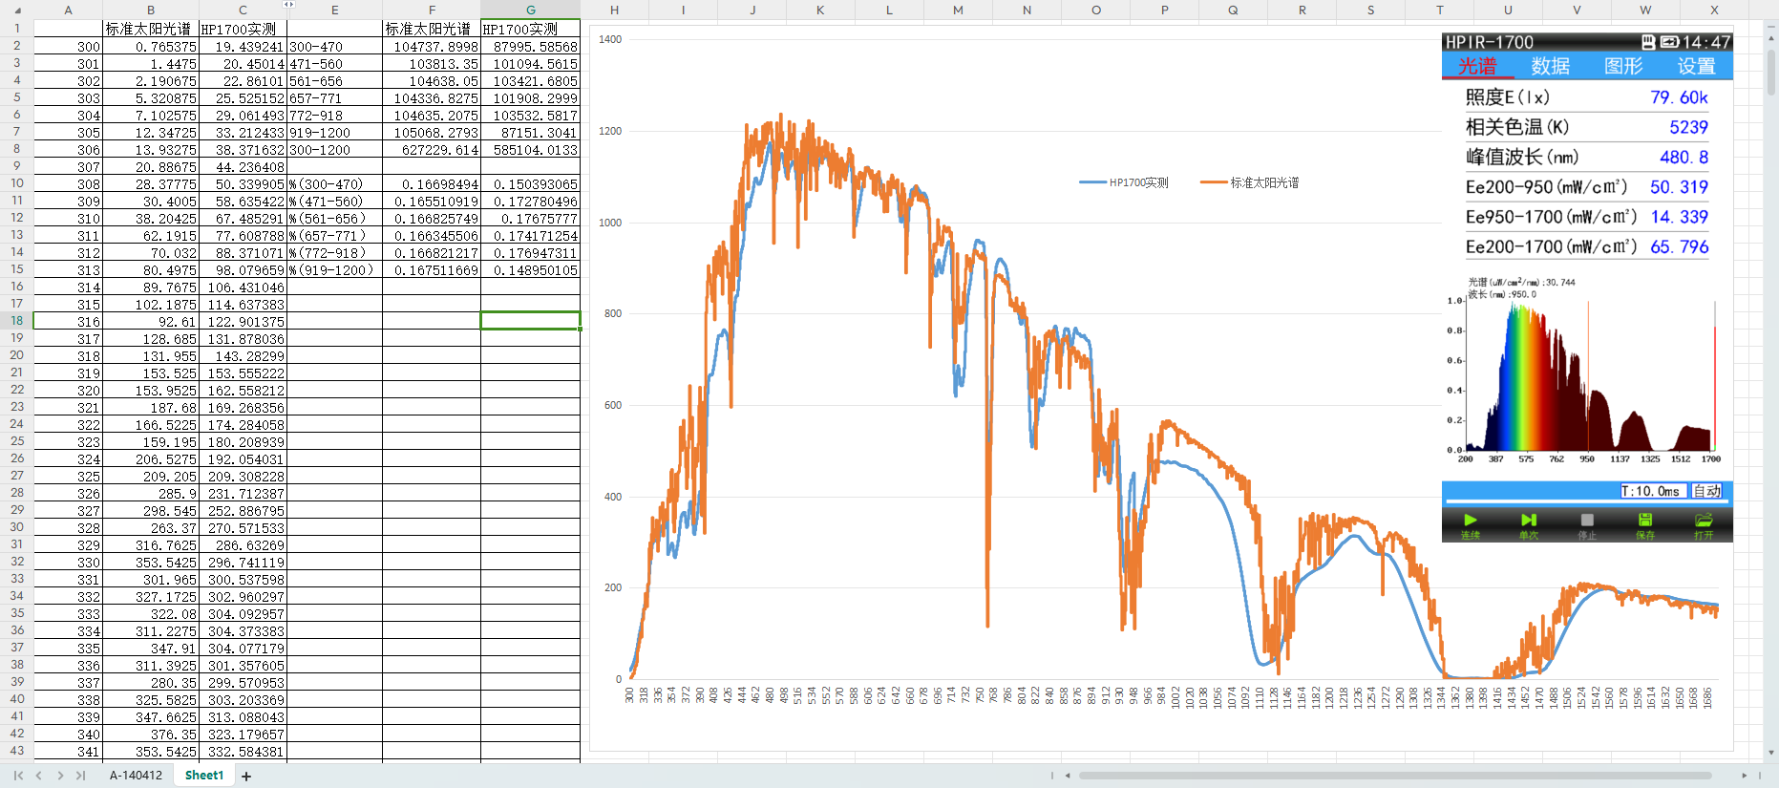Screen dimensions: 1779x788
Task: Click the progress bar under T:10.0ms
Action: pyautogui.click(x=1587, y=502)
